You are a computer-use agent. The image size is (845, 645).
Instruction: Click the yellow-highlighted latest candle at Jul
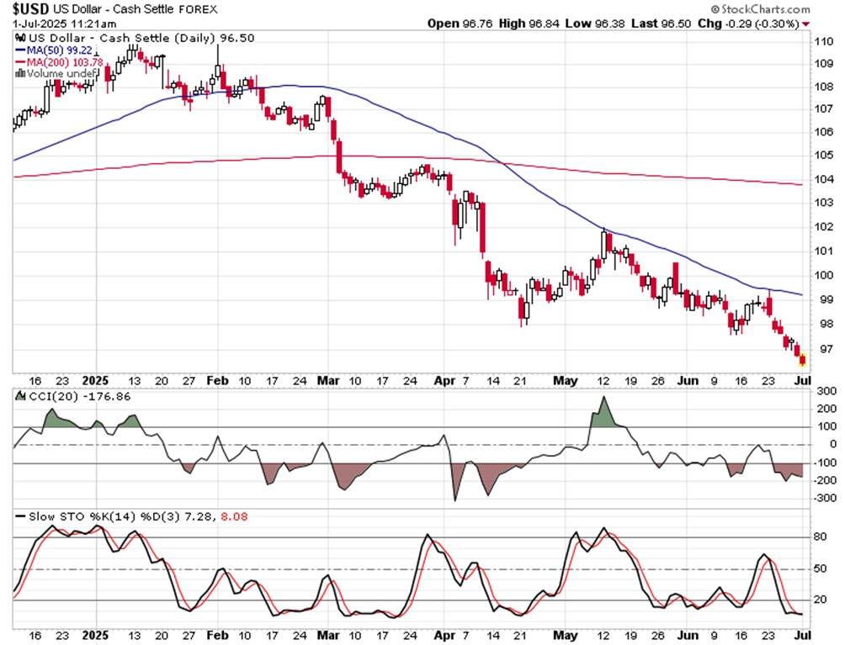pyautogui.click(x=802, y=360)
